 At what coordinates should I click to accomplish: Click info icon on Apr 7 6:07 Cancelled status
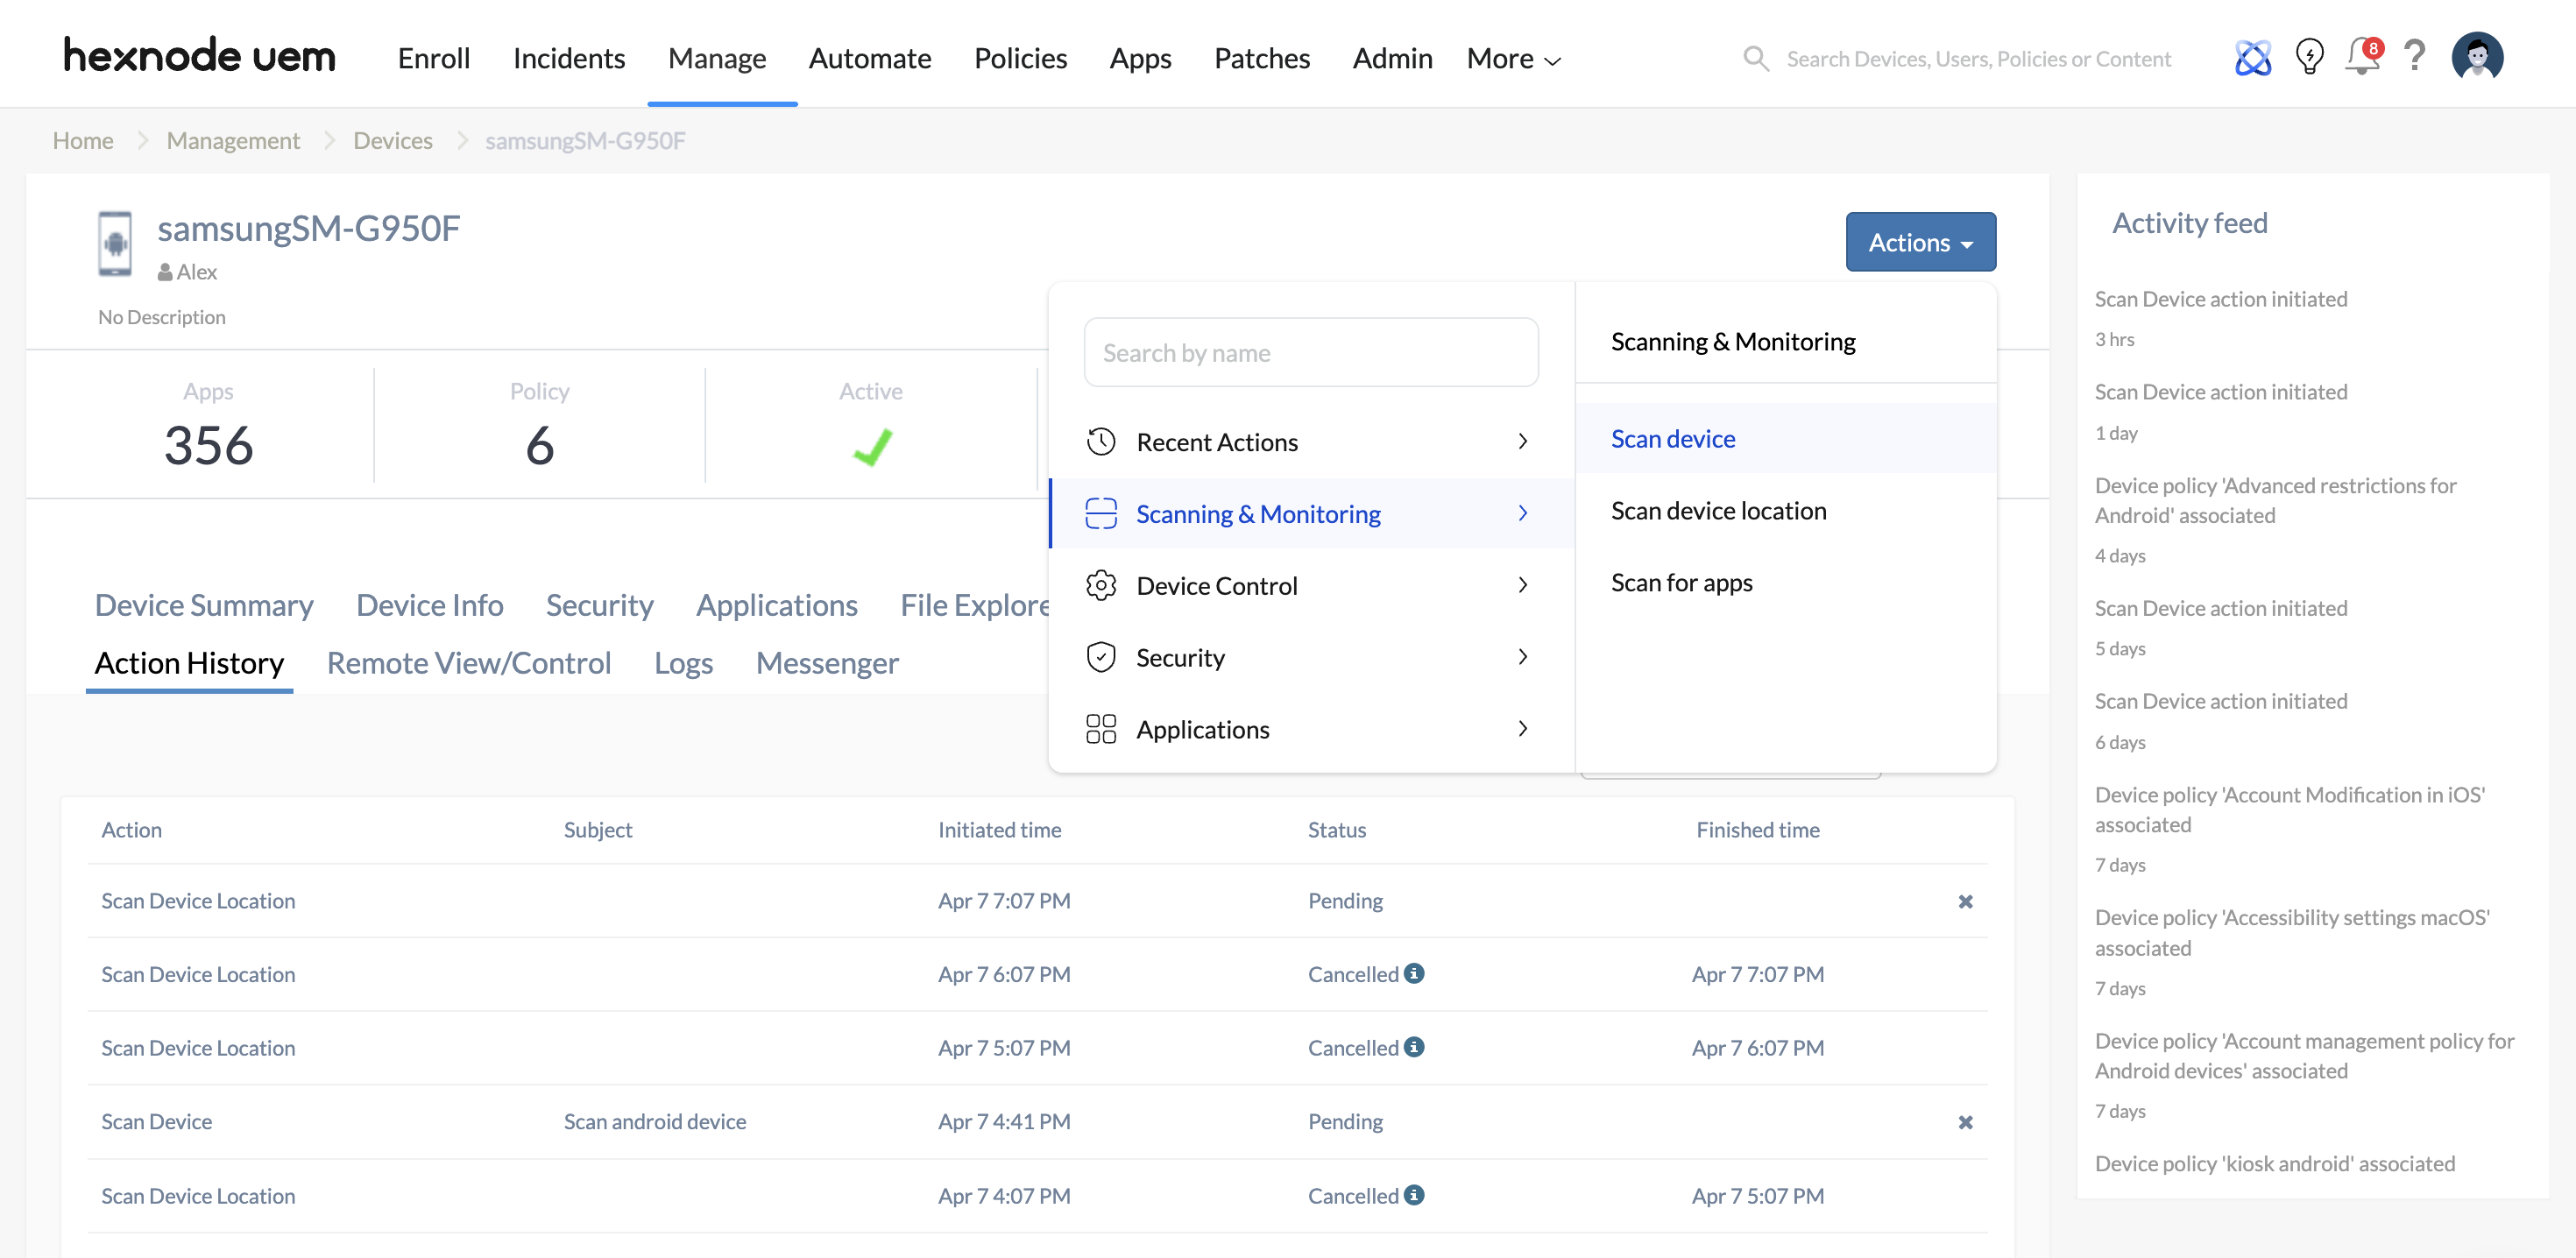coord(1413,973)
